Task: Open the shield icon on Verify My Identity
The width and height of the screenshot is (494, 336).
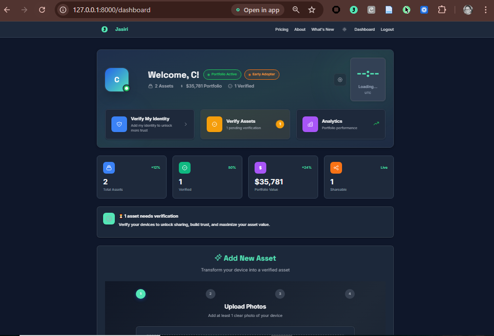Action: click(119, 124)
